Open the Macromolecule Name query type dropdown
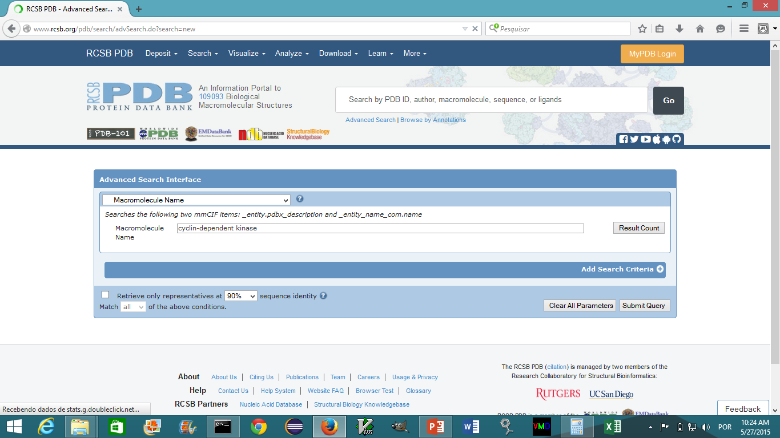 [196, 200]
